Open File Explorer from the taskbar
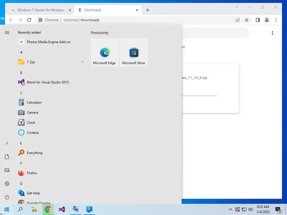This screenshot has width=287, height=215. click(x=34, y=209)
